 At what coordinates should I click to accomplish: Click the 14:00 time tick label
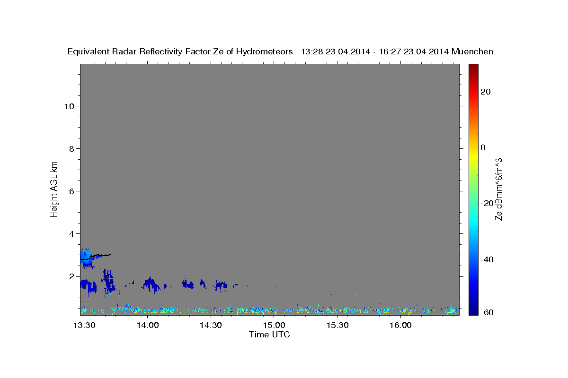pyautogui.click(x=148, y=326)
